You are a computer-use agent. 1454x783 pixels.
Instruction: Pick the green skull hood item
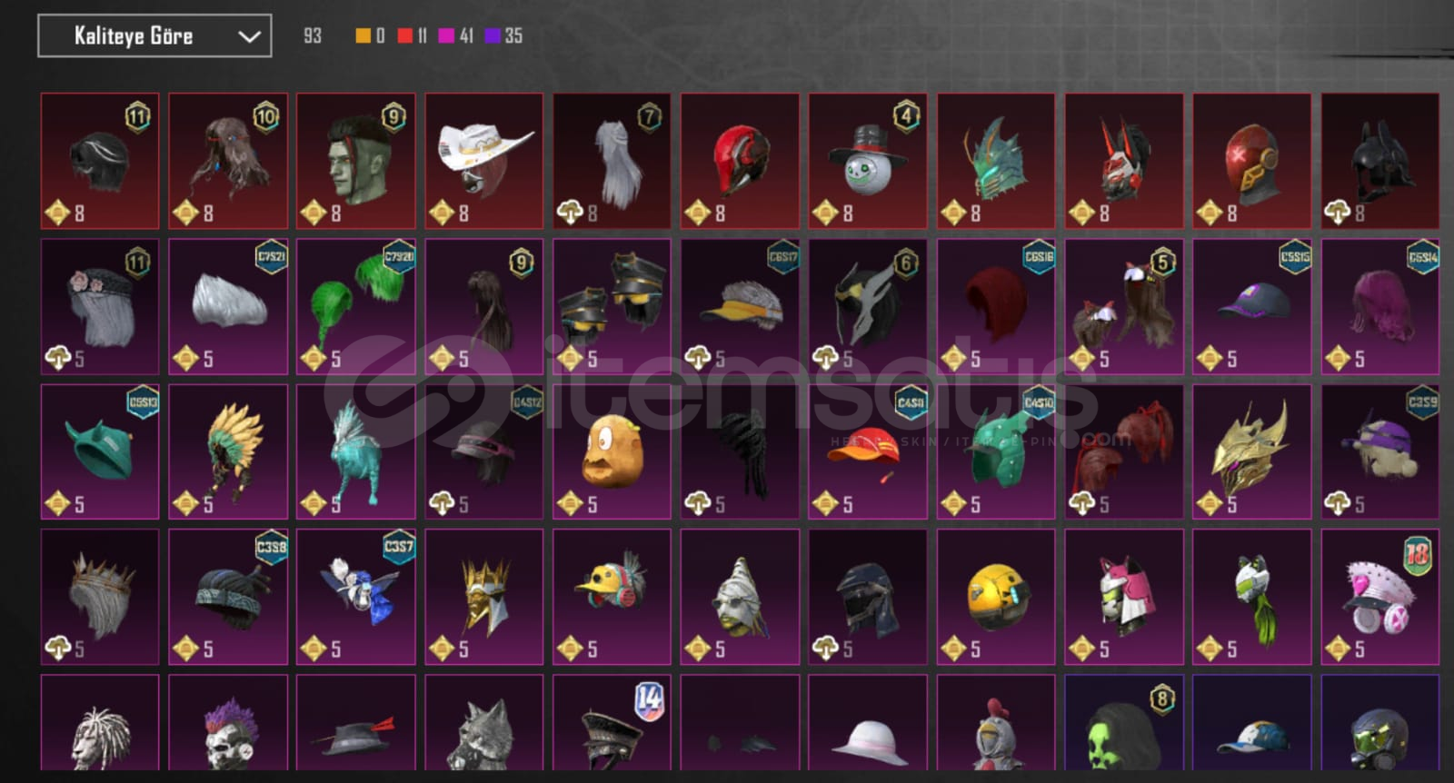(1124, 722)
